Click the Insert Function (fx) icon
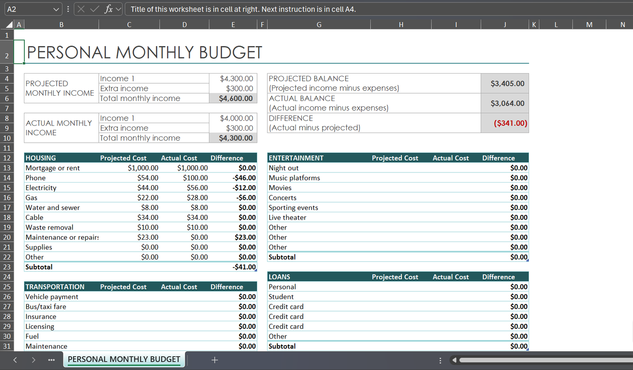Viewport: 633px width, 370px height. tap(108, 9)
